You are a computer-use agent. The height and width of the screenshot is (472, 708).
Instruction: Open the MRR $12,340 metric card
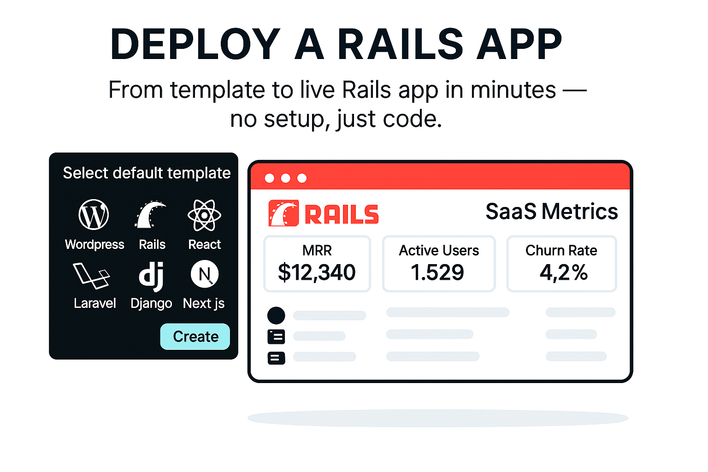(317, 264)
